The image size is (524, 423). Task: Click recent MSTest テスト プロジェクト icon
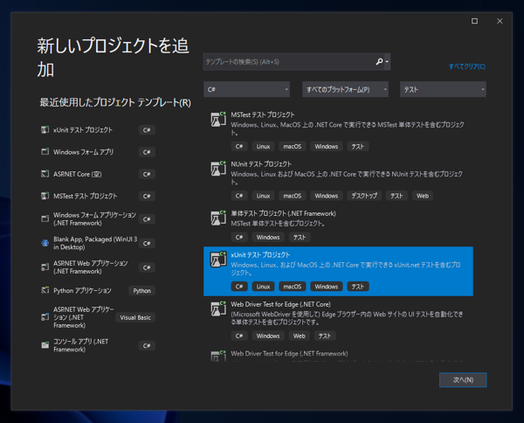[45, 196]
